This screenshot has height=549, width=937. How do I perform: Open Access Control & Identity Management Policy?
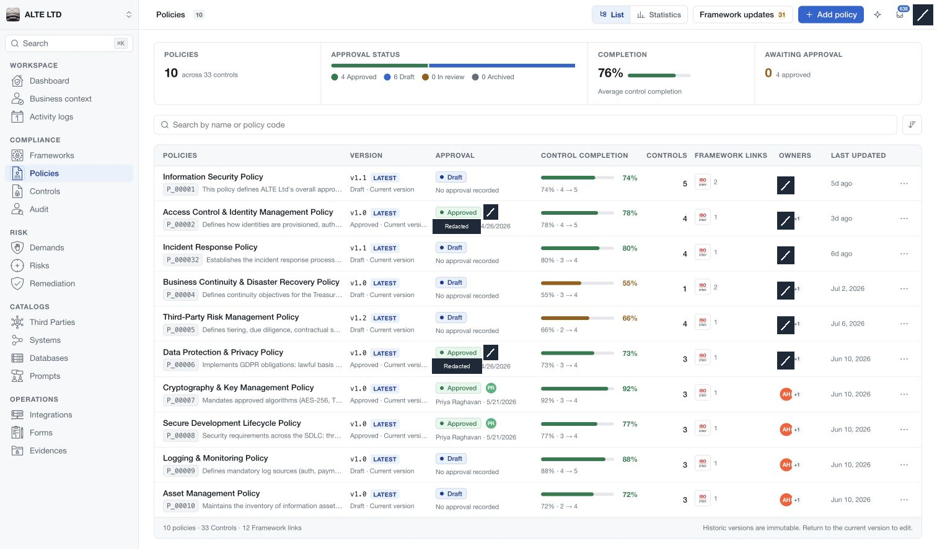tap(248, 212)
